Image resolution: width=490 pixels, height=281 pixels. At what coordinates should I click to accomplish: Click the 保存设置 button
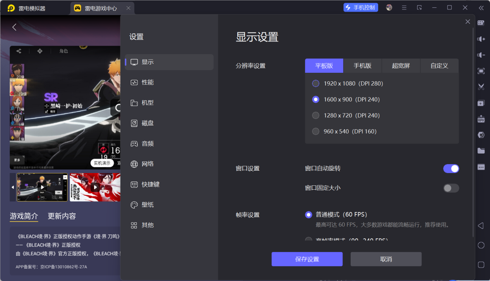pyautogui.click(x=307, y=259)
